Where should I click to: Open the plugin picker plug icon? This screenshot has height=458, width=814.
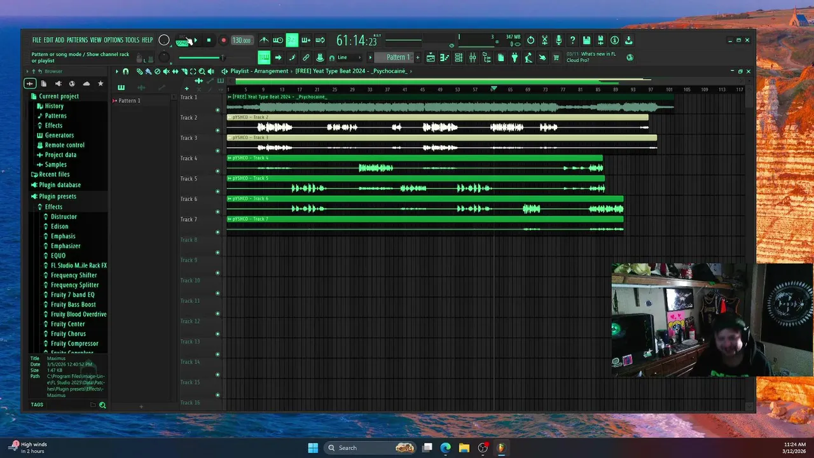coord(514,57)
